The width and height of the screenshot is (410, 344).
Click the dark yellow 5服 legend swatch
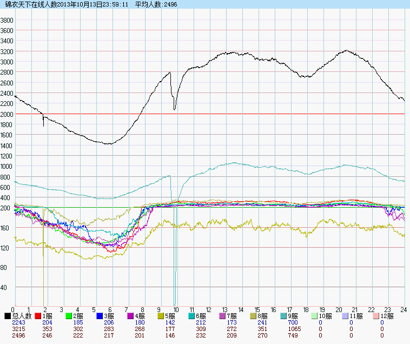coord(162,316)
